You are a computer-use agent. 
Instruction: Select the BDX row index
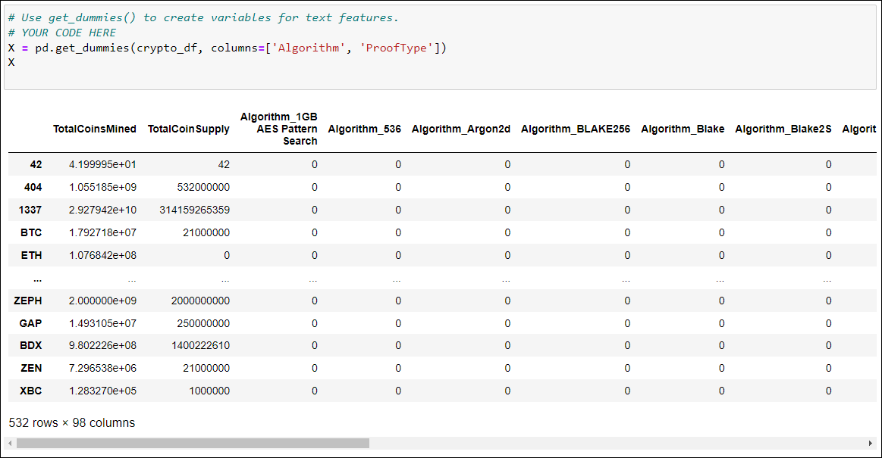coord(31,346)
